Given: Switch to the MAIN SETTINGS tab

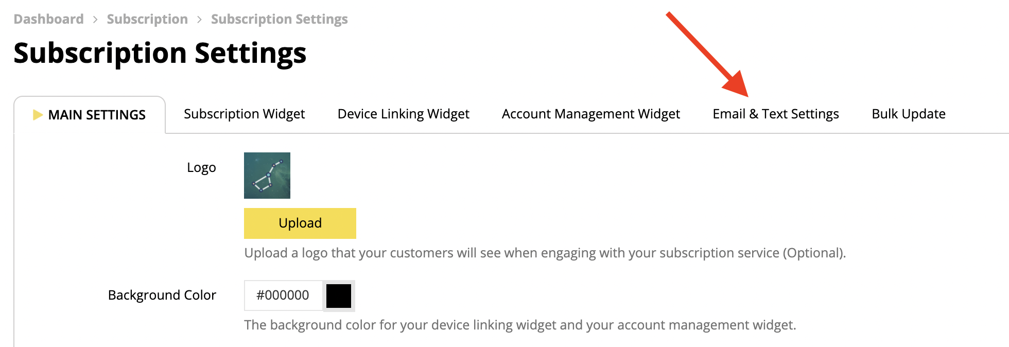Looking at the screenshot, I should click(x=90, y=115).
